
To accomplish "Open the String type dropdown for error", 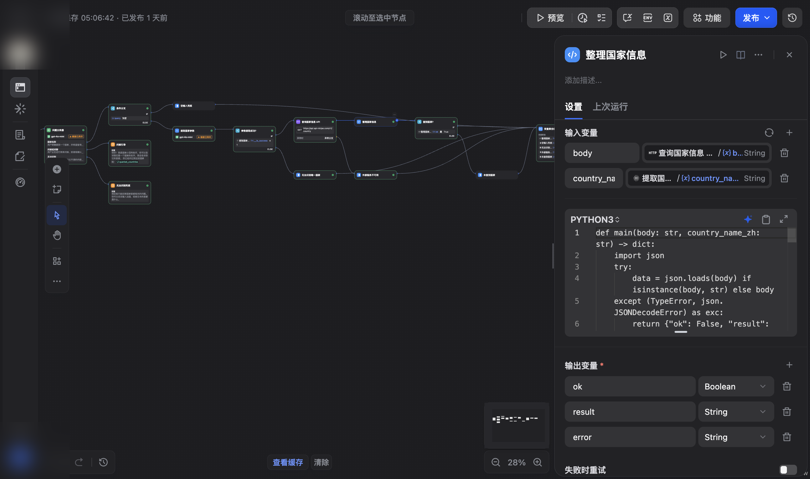I will [x=736, y=437].
